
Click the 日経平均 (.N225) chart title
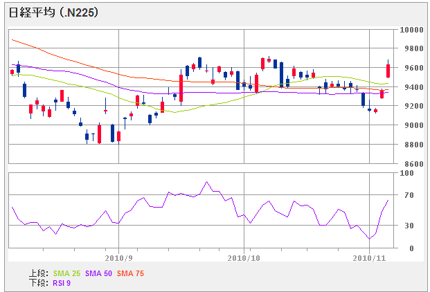tap(53, 12)
